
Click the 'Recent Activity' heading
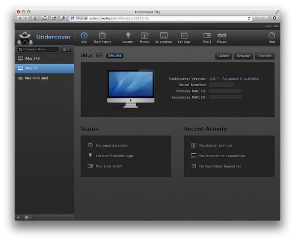(206, 129)
